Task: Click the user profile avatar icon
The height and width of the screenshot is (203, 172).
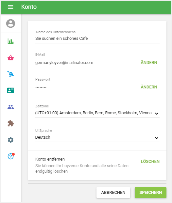Action: point(11,23)
